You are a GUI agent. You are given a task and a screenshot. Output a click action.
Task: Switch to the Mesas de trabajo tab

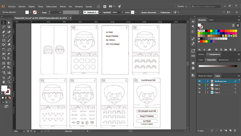(x=205, y=76)
